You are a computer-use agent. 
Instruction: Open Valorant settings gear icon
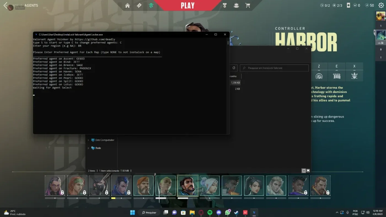click(381, 6)
